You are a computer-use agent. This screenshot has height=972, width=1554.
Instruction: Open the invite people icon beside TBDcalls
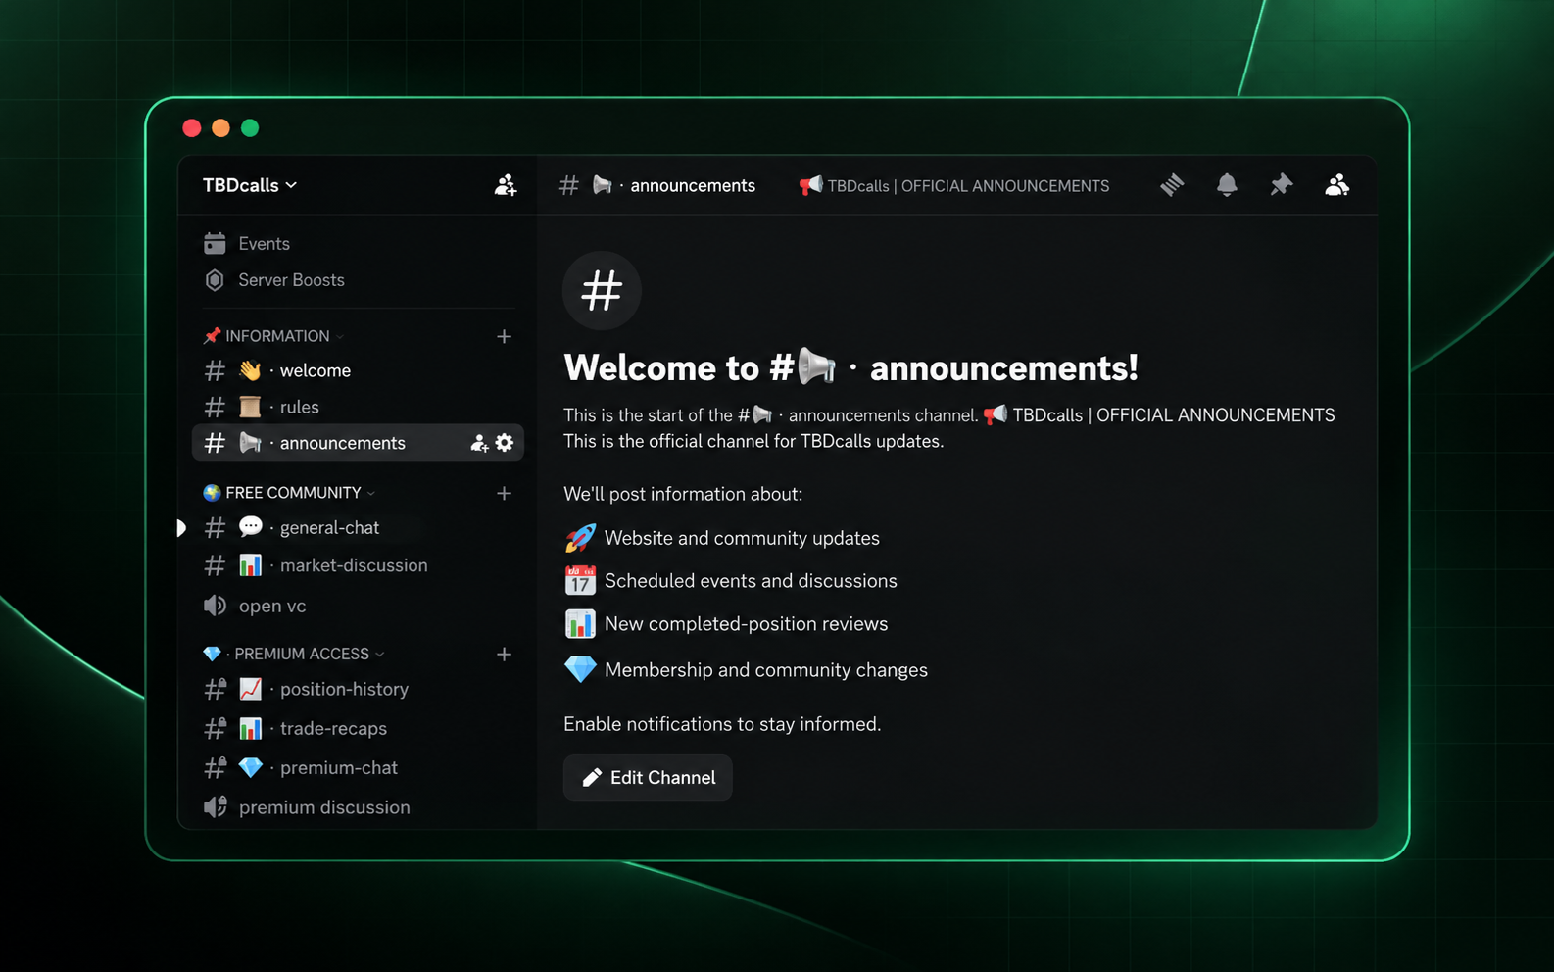click(506, 185)
